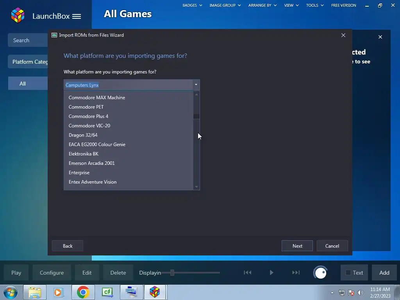This screenshot has height=300, width=400.
Task: Play music using the play control
Action: [x=271, y=272]
